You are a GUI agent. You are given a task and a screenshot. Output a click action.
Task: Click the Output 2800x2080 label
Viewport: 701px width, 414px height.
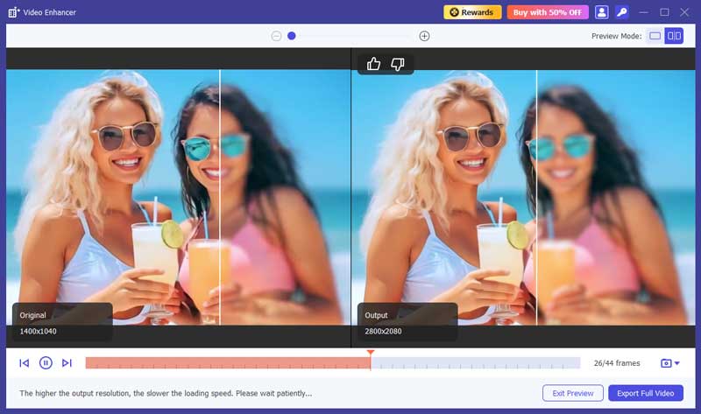coord(407,322)
